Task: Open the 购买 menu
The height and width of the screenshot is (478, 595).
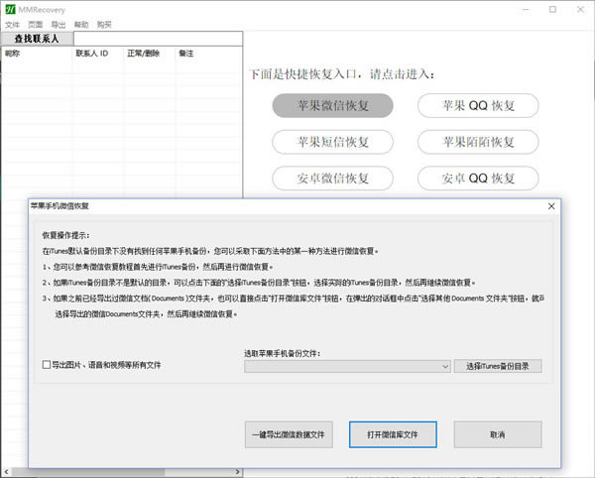Action: pyautogui.click(x=106, y=25)
